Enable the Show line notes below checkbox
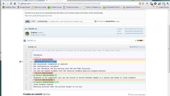Image resolution: width=170 pixels, height=96 pixels. point(129,94)
